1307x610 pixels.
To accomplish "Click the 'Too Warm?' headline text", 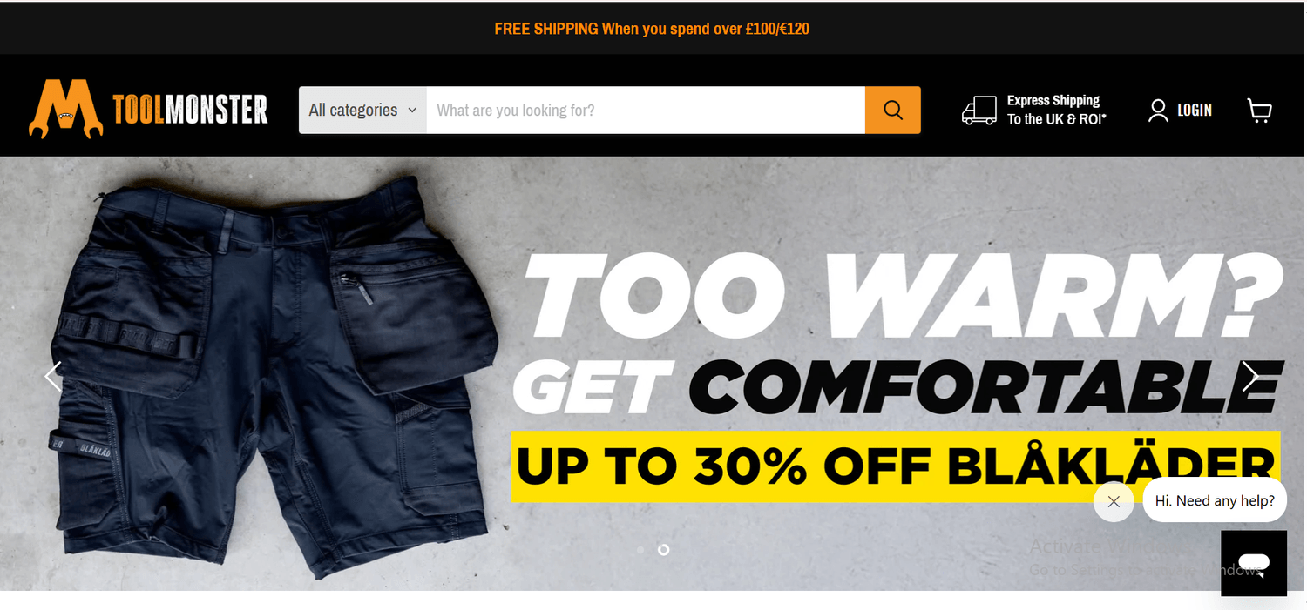I will pos(902,295).
